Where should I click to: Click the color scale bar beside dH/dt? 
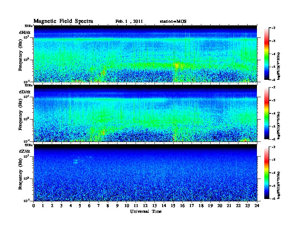[267, 54]
